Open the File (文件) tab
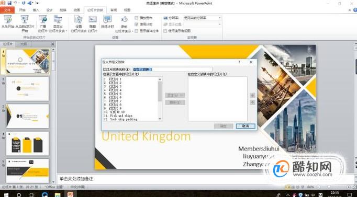 pos(7,10)
